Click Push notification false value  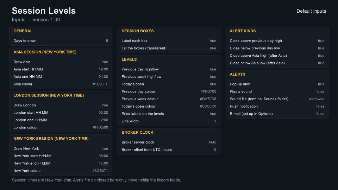320,106
